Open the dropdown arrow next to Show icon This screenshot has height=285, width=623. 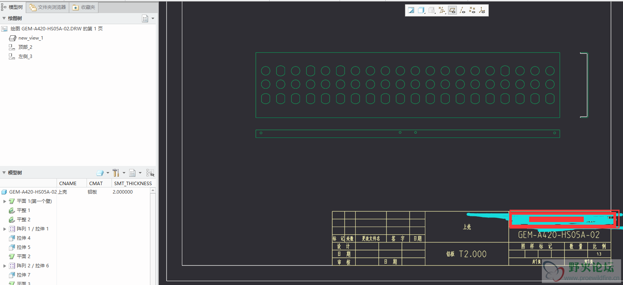(x=108, y=173)
